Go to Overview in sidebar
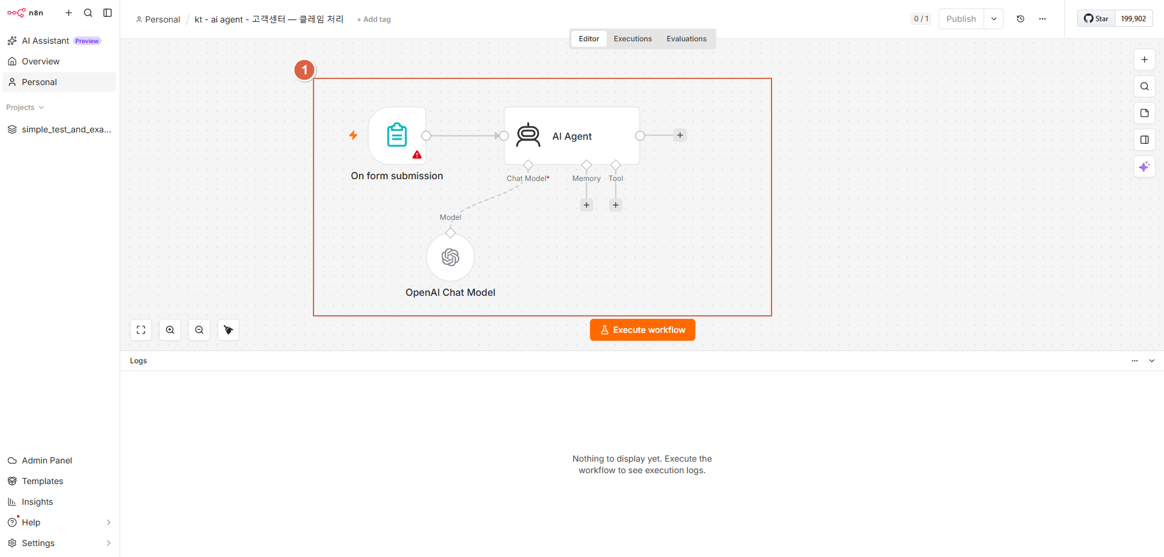Image resolution: width=1164 pixels, height=557 pixels. (x=59, y=61)
